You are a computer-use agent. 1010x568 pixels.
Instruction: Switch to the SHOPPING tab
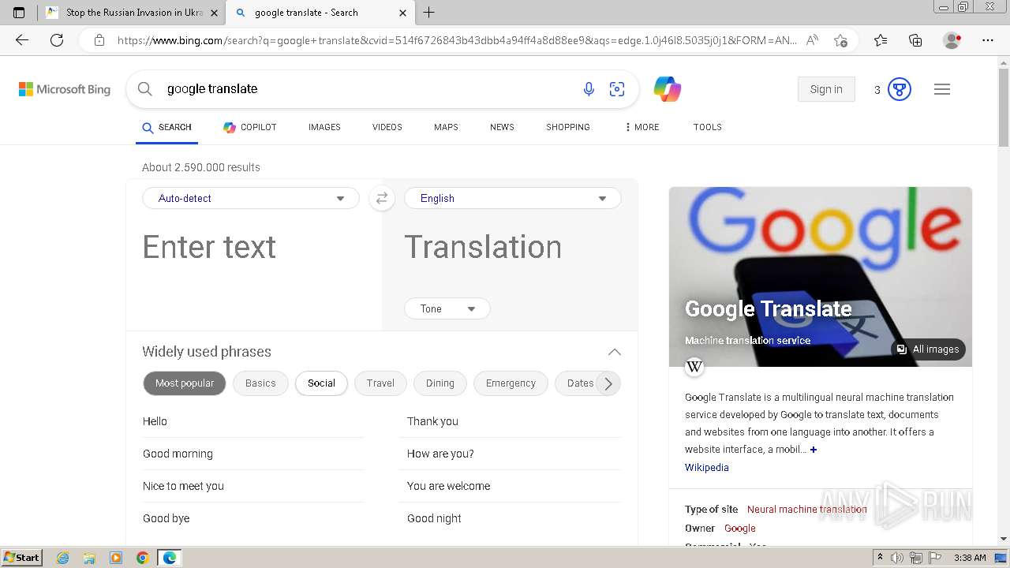(568, 127)
